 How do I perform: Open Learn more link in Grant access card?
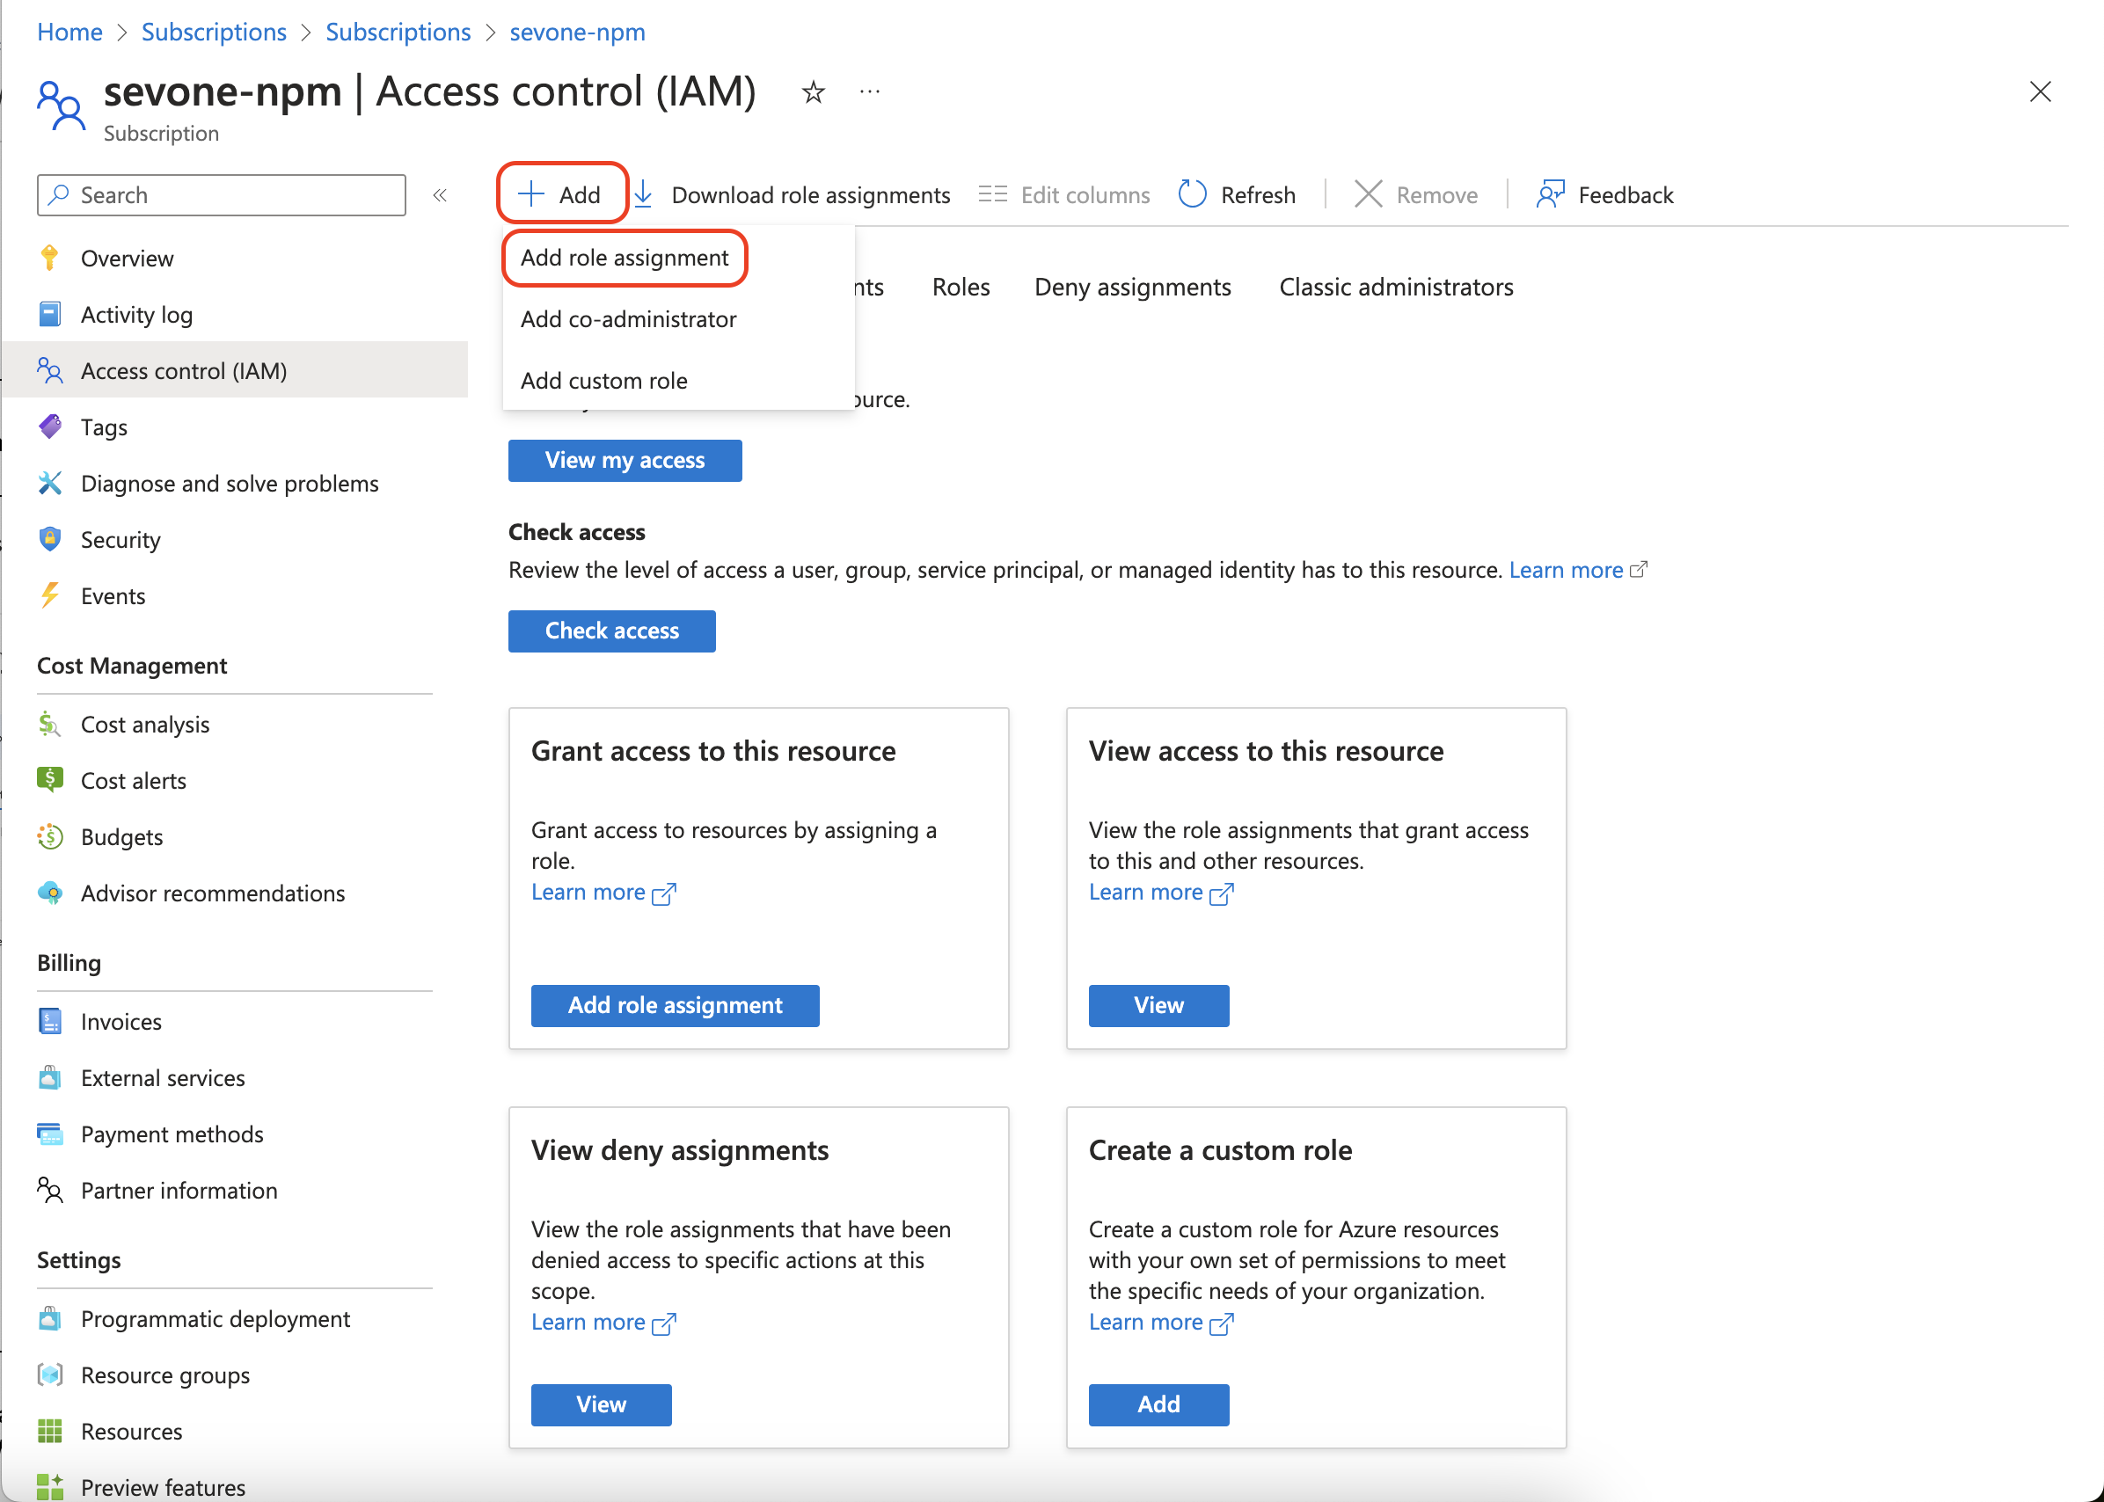point(603,892)
